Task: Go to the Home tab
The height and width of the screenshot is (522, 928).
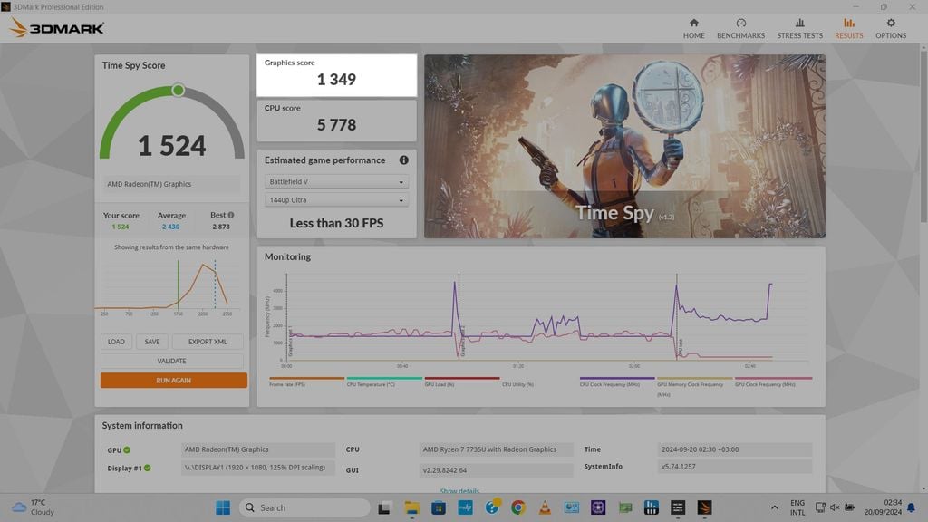Action: pyautogui.click(x=693, y=28)
